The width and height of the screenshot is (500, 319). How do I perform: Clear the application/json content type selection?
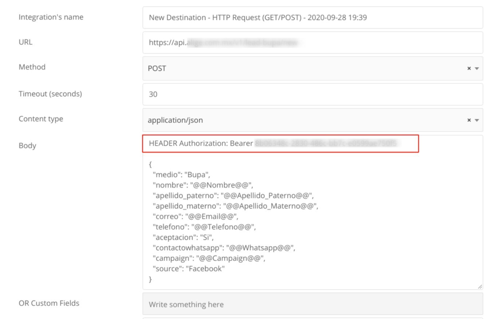(469, 120)
